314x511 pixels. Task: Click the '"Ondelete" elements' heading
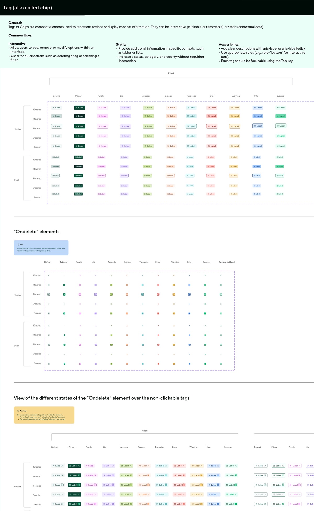pyautogui.click(x=37, y=232)
